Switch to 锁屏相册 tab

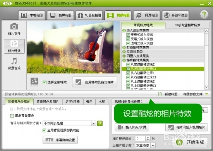point(60,15)
